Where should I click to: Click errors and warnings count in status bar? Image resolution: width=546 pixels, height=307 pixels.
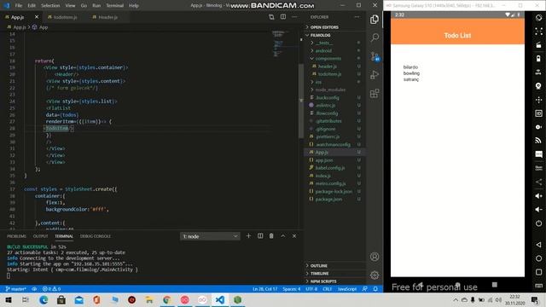point(51,289)
